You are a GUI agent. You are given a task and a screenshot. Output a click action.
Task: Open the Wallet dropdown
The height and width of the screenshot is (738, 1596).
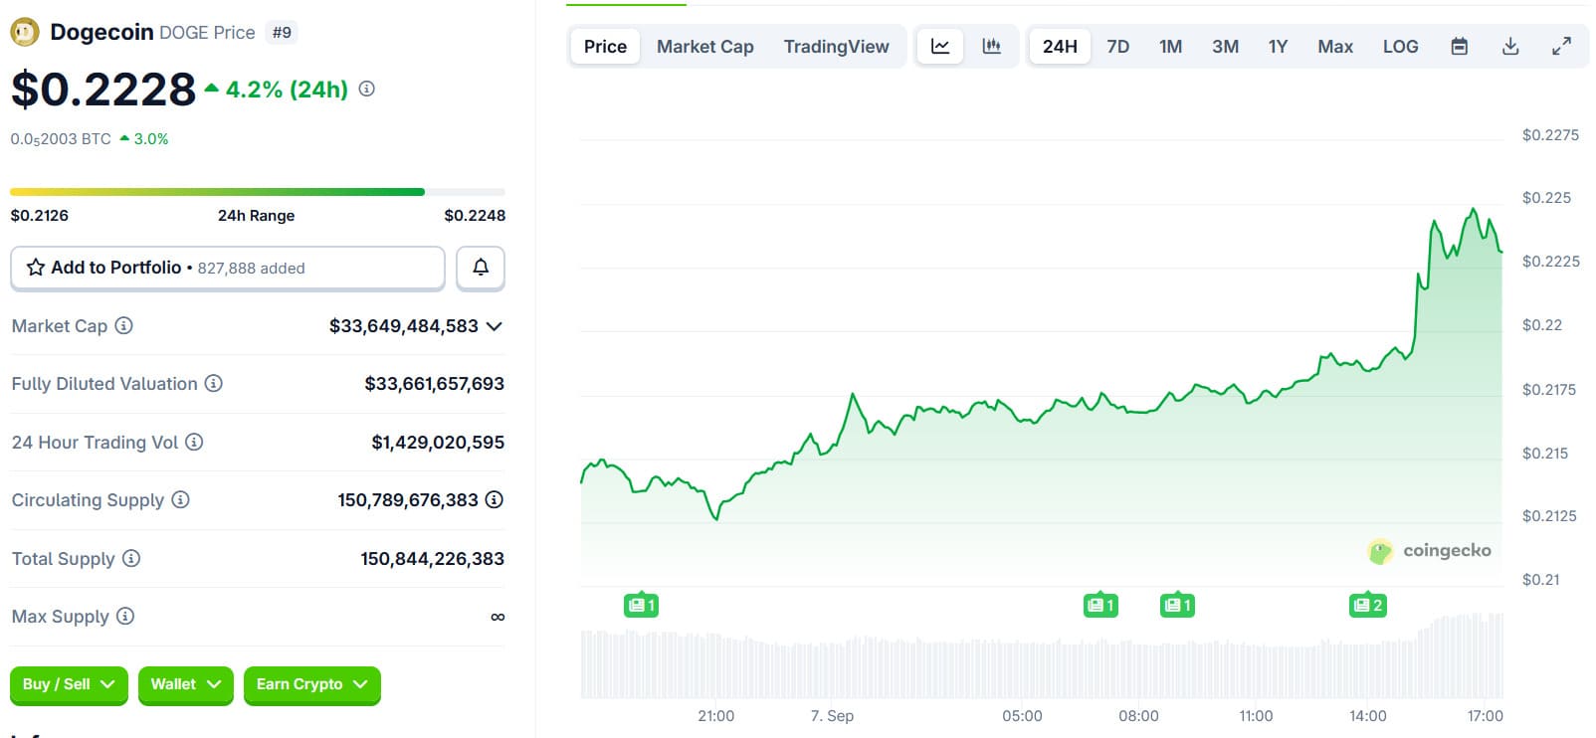coord(185,684)
